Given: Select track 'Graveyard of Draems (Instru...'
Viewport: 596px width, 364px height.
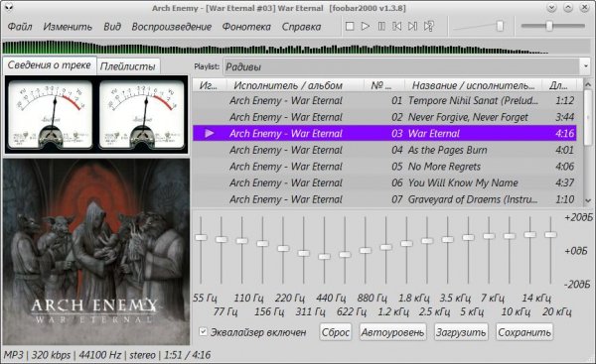Looking at the screenshot, I should tap(384, 199).
